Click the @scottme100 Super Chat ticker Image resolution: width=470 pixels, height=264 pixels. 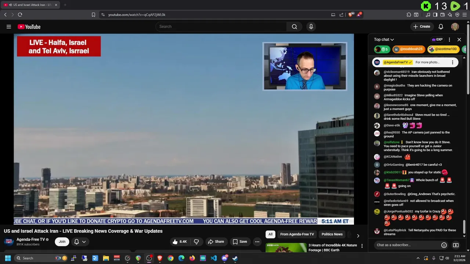[443, 49]
